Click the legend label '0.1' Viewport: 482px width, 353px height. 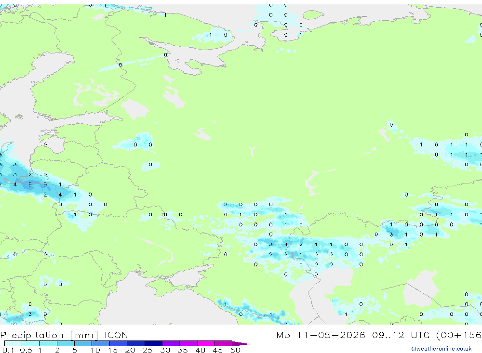8,350
